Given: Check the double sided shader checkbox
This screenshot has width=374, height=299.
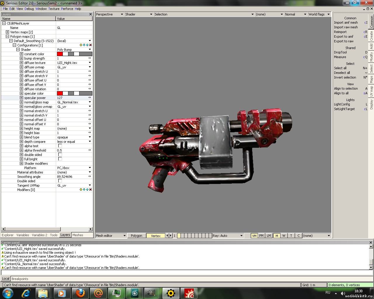Looking at the screenshot, I should (60, 154).
